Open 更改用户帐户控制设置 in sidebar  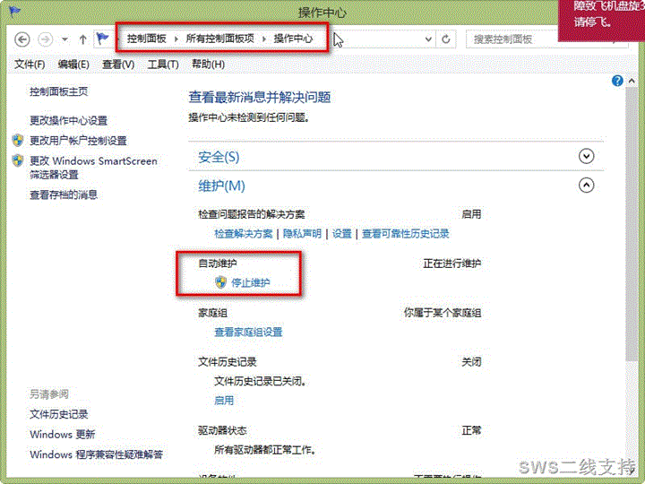point(78,141)
